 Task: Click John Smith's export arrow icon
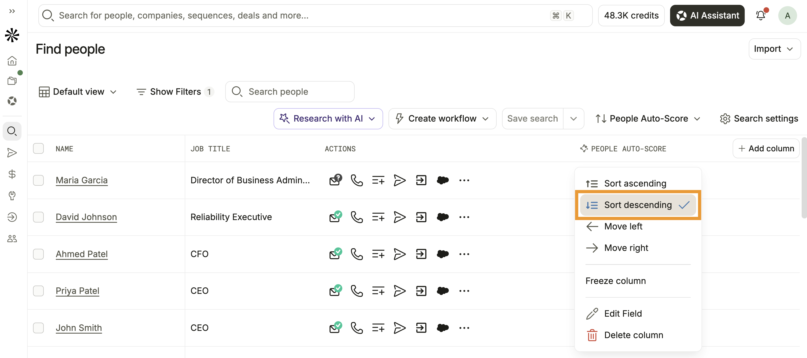(x=421, y=328)
